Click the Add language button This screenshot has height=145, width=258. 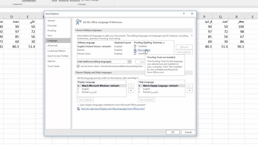140,62
